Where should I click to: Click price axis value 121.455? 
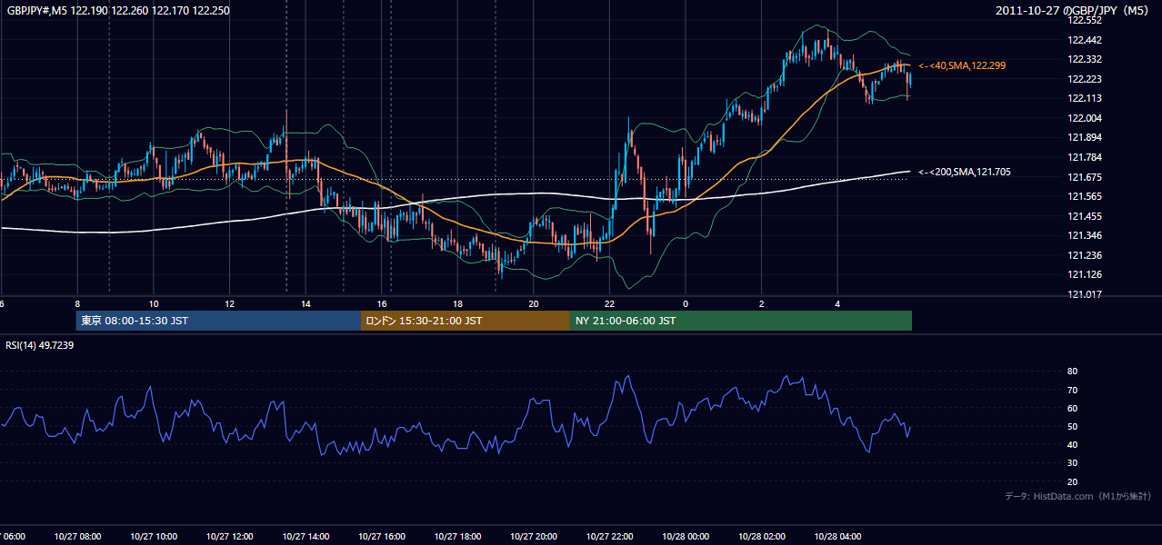1084,216
